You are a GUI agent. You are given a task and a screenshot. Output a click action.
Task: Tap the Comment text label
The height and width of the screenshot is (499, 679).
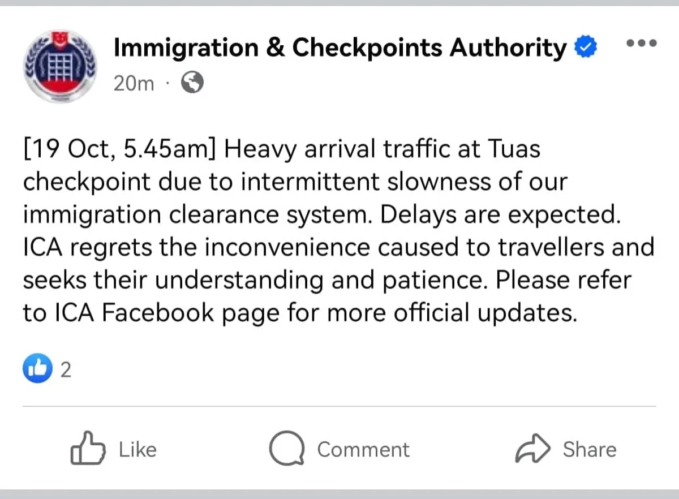363,450
